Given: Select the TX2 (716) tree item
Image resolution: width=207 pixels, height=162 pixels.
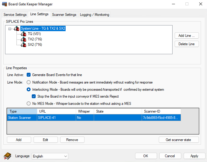Looking at the screenshot, I should [x=35, y=39].
